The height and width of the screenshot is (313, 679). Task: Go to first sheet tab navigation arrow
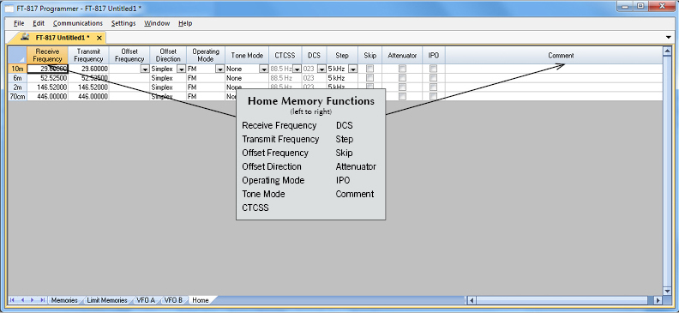tap(12, 300)
